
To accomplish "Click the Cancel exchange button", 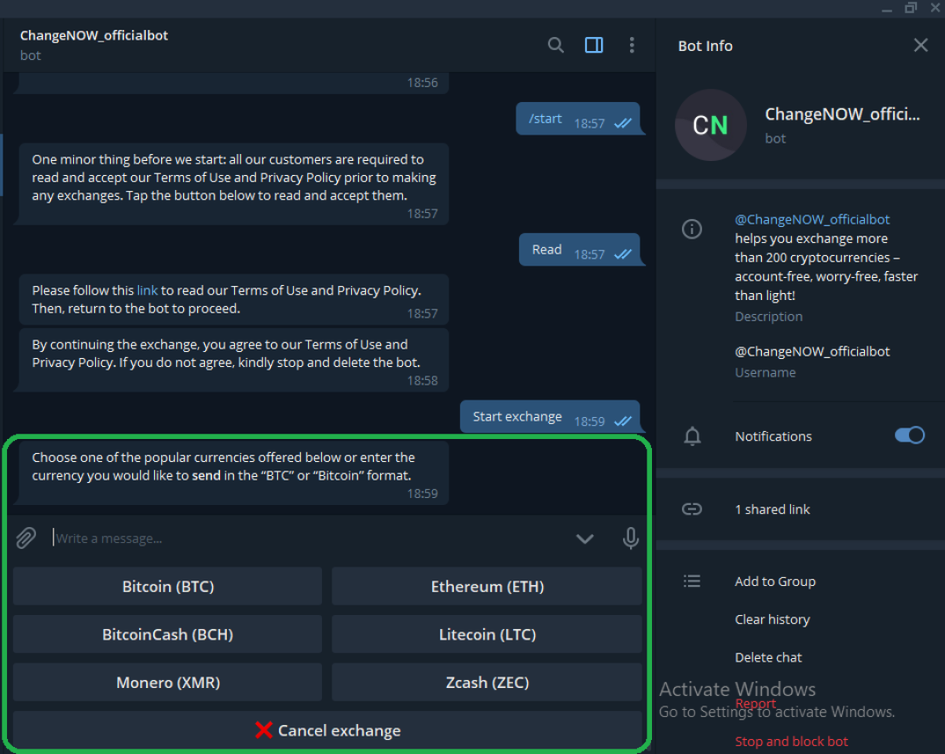I will (x=327, y=730).
